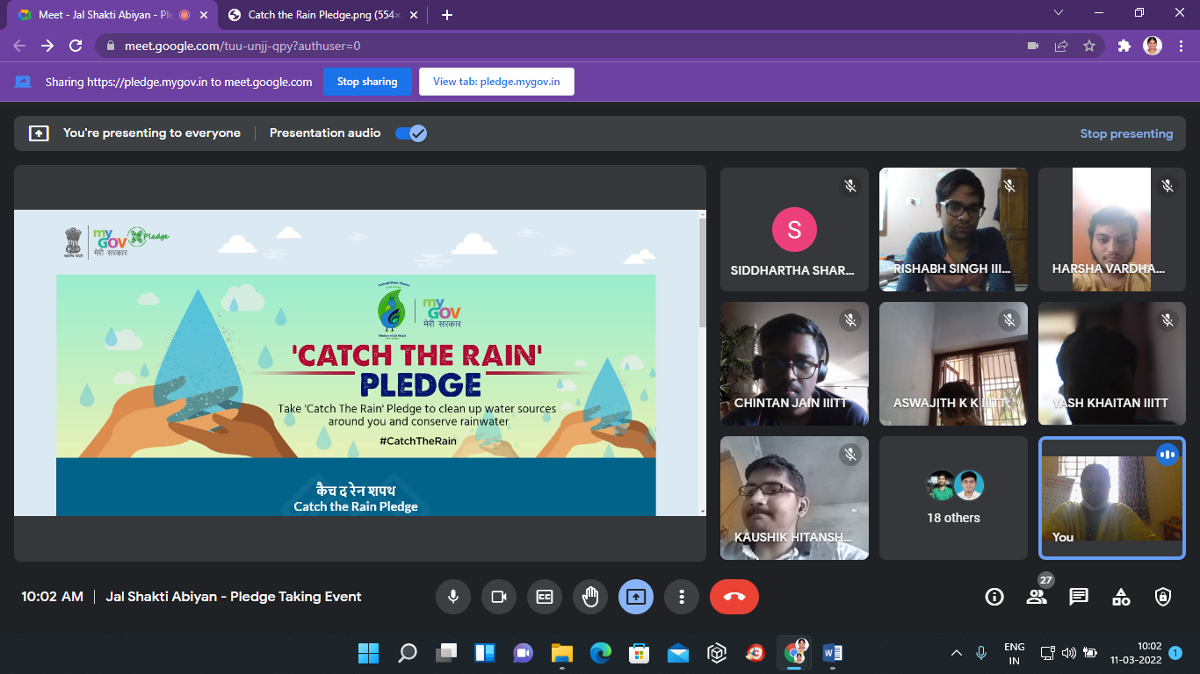Select Rishabh Singh video tile
This screenshot has height=674, width=1200.
click(x=953, y=230)
